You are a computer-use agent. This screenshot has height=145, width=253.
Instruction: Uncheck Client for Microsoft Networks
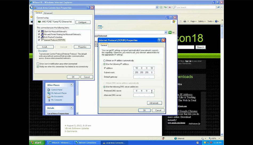tap(39, 31)
